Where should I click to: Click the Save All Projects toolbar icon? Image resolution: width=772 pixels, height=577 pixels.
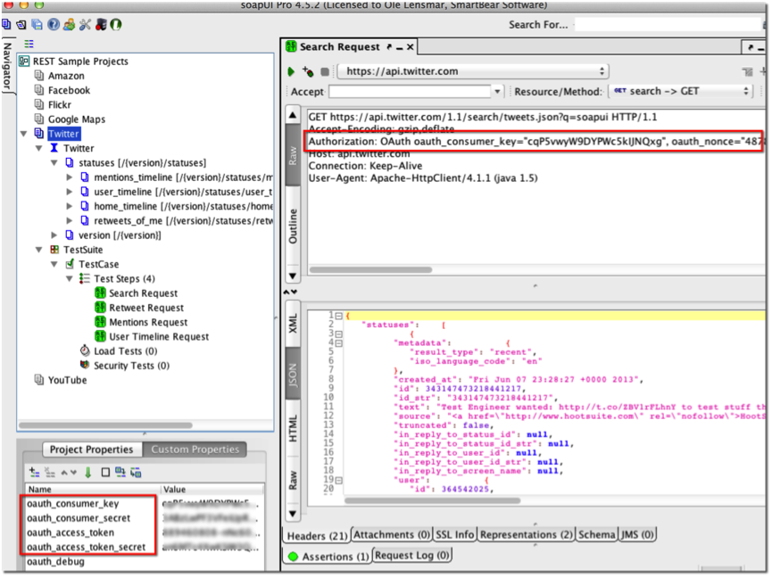click(x=37, y=24)
